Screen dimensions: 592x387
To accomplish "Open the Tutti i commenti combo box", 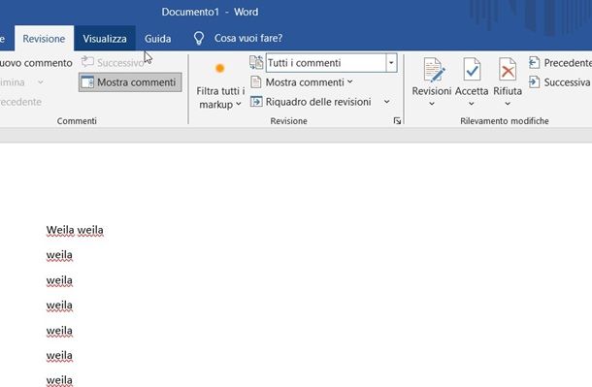I will (x=331, y=63).
